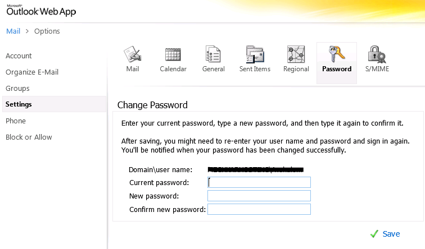The width and height of the screenshot is (425, 249).
Task: Select Organize E-Mail in sidebar
Action: [x=32, y=72]
